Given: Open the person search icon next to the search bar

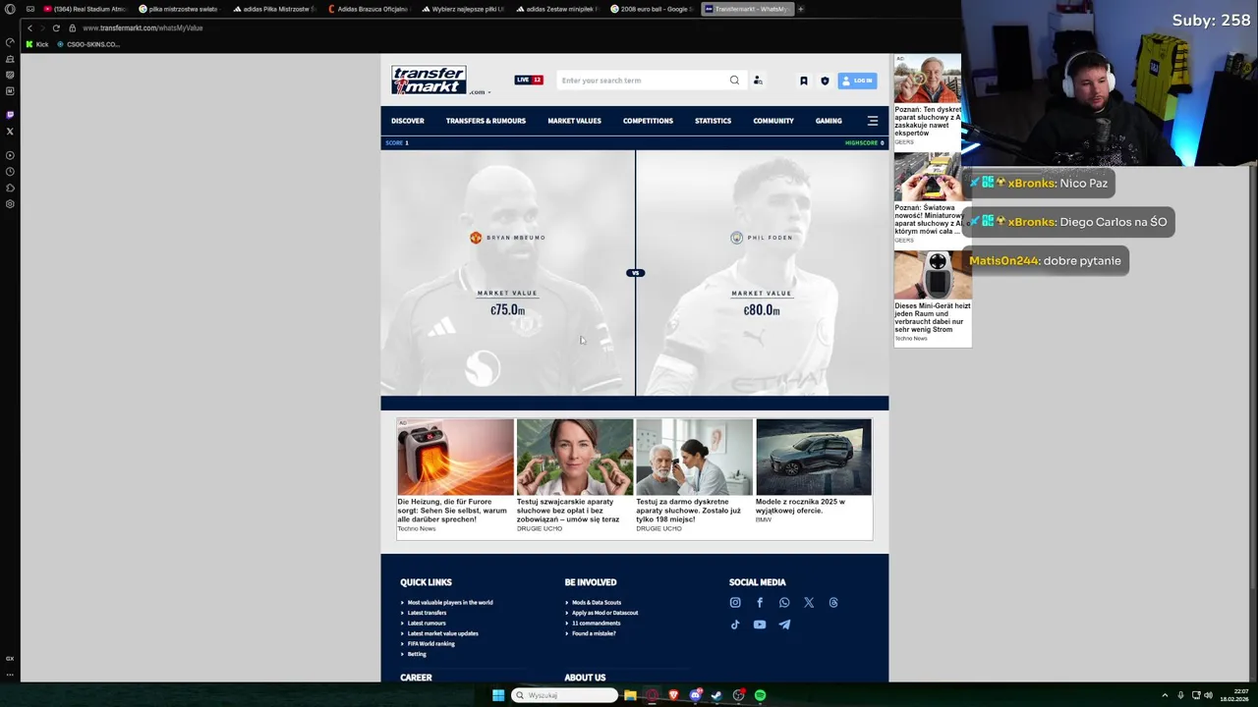Looking at the screenshot, I should click(758, 81).
